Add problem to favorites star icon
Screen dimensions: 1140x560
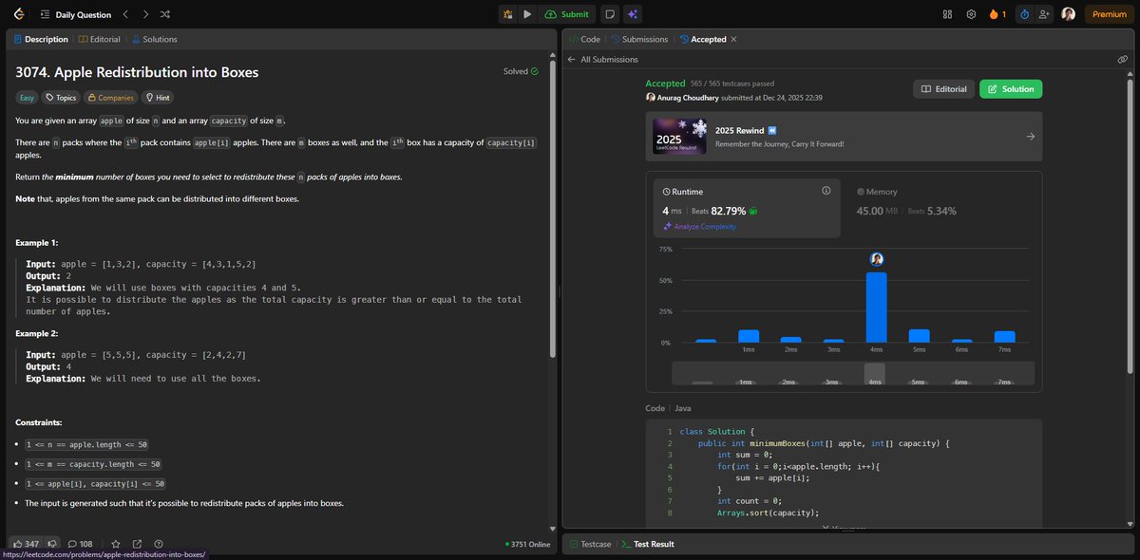click(x=116, y=544)
